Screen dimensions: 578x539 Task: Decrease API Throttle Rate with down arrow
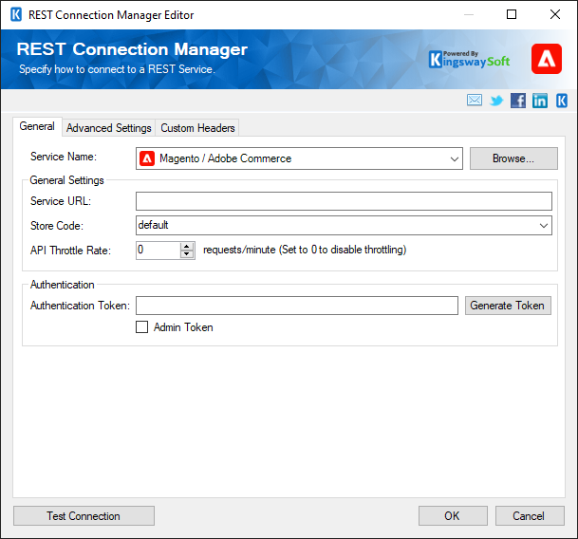click(x=187, y=254)
